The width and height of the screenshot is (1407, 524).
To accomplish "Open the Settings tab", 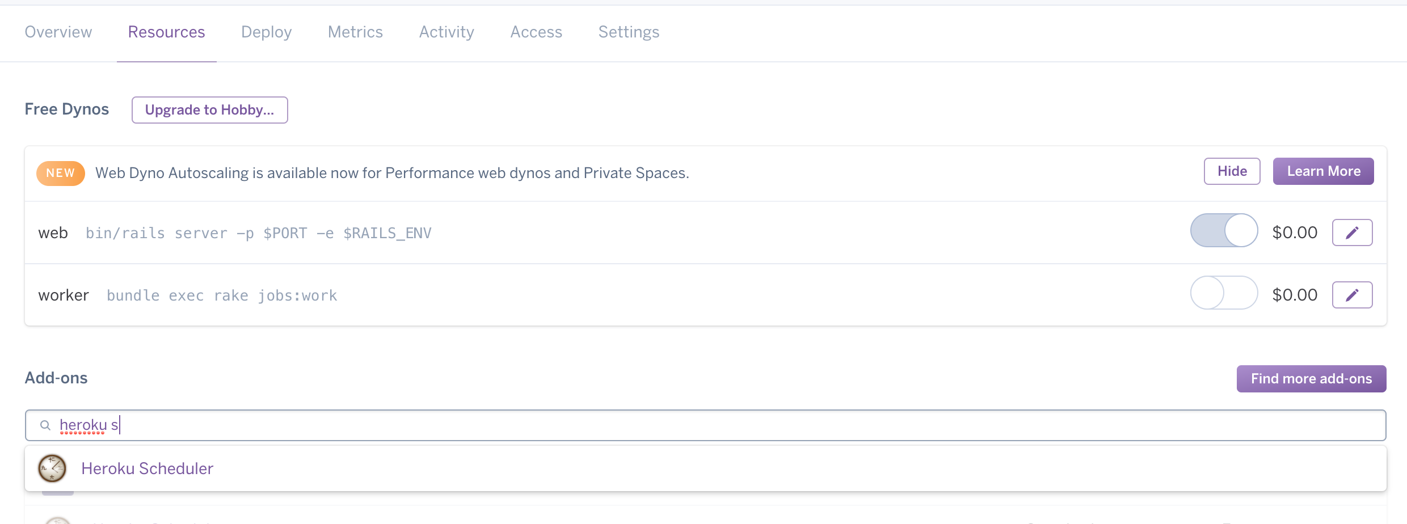I will [x=629, y=32].
